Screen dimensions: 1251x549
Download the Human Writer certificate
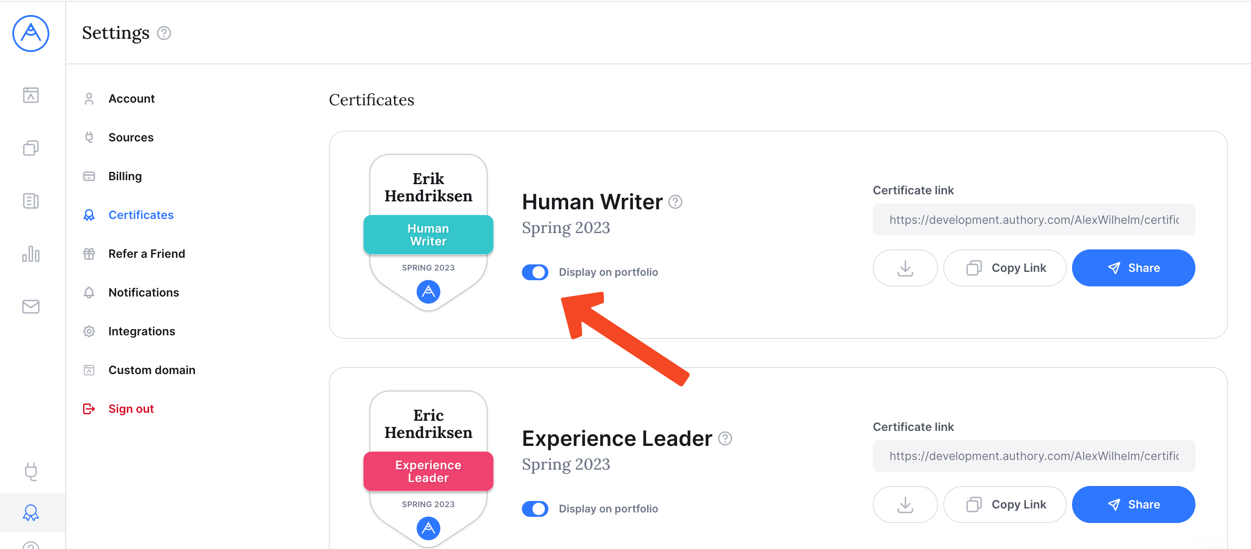[905, 268]
